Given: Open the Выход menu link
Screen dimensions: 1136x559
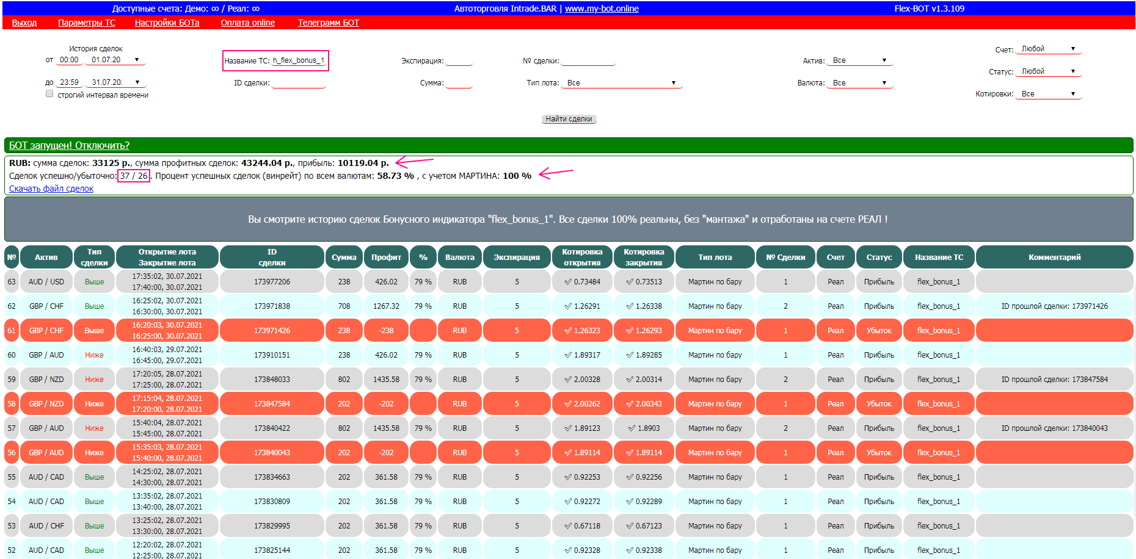Looking at the screenshot, I should pos(24,23).
